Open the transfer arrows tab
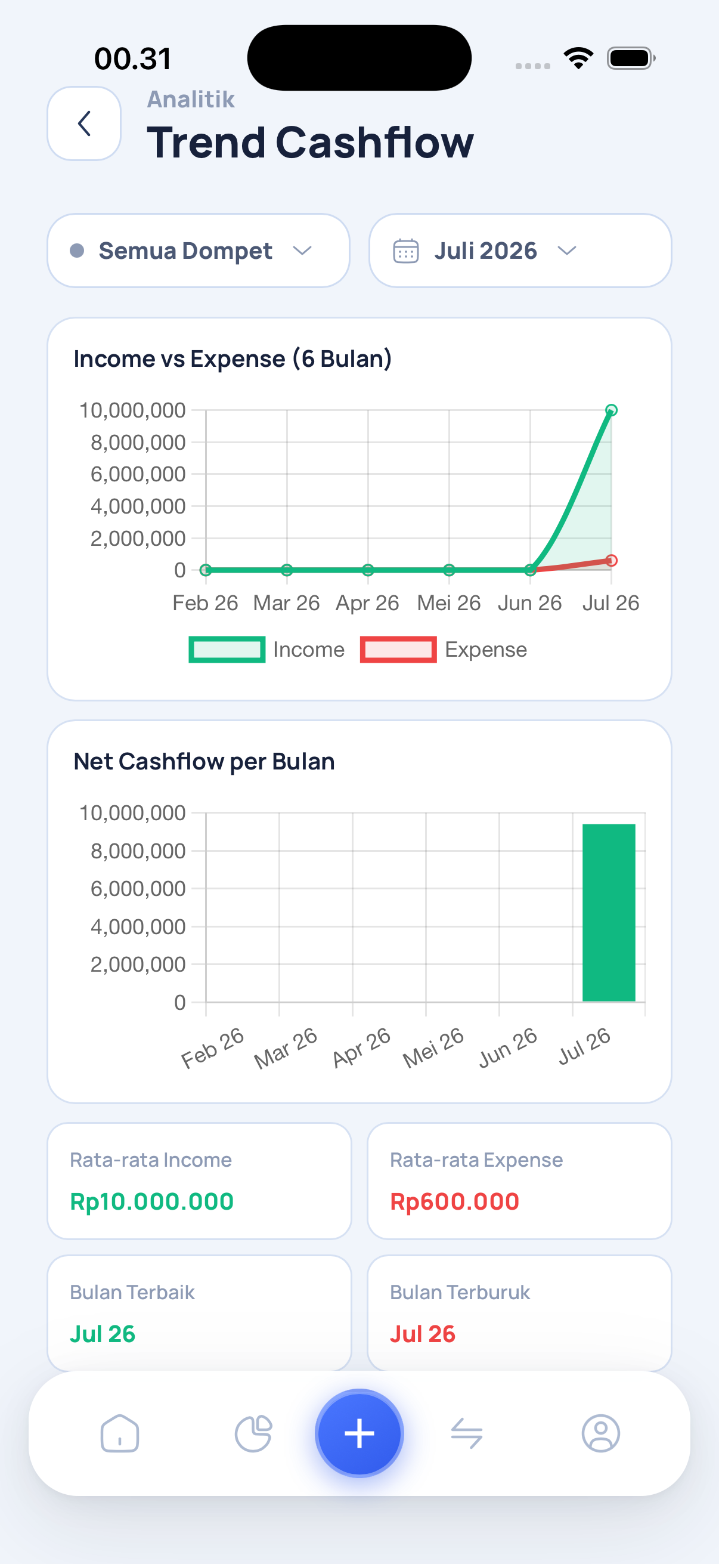The image size is (719, 1564). pos(467,1433)
